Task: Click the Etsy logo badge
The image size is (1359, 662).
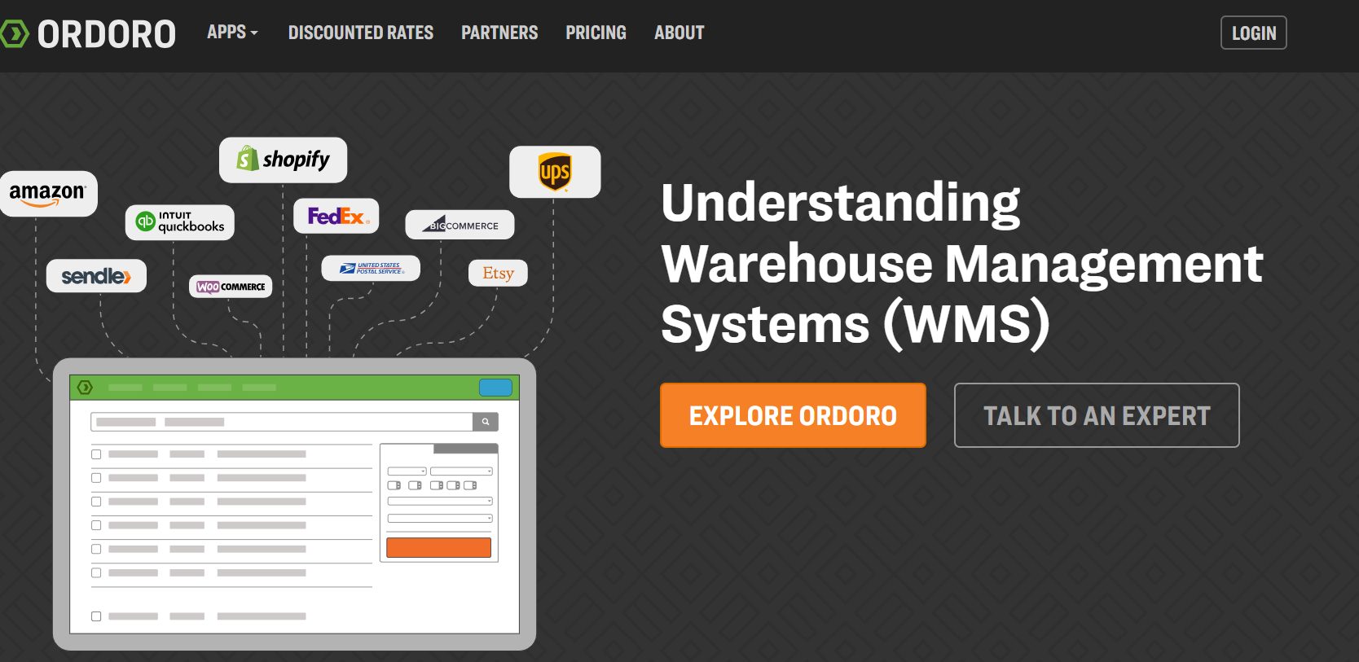Action: click(498, 273)
